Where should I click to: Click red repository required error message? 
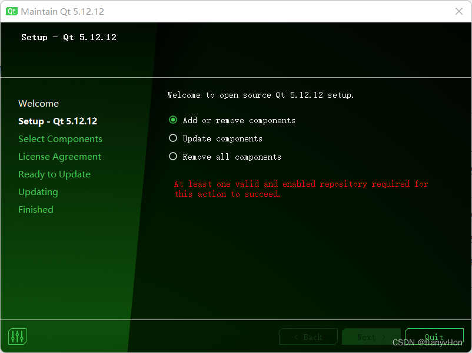click(x=301, y=189)
